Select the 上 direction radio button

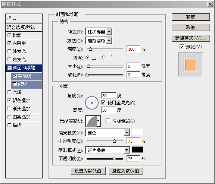tap(87, 58)
